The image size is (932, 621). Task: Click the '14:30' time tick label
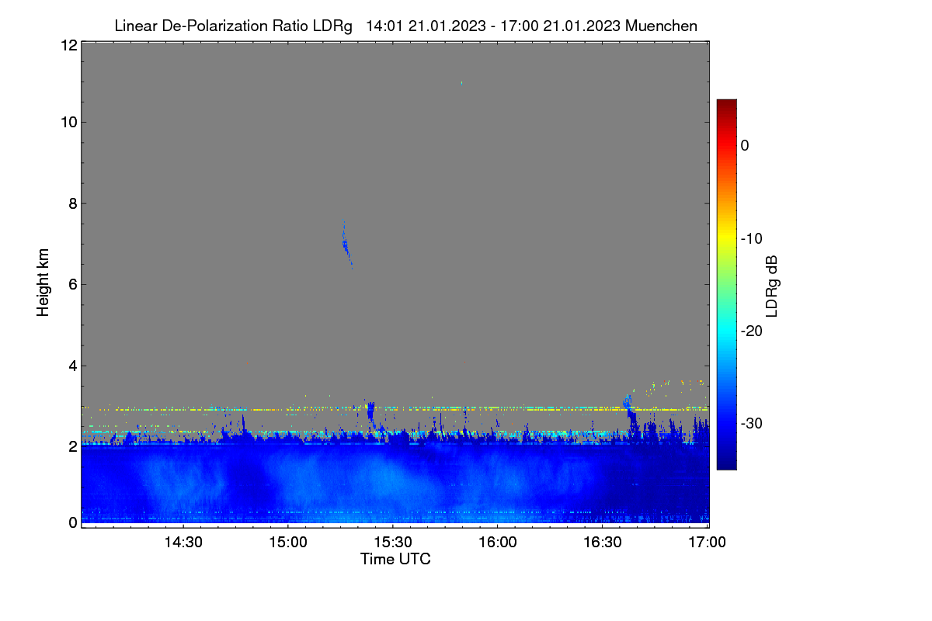tap(183, 543)
